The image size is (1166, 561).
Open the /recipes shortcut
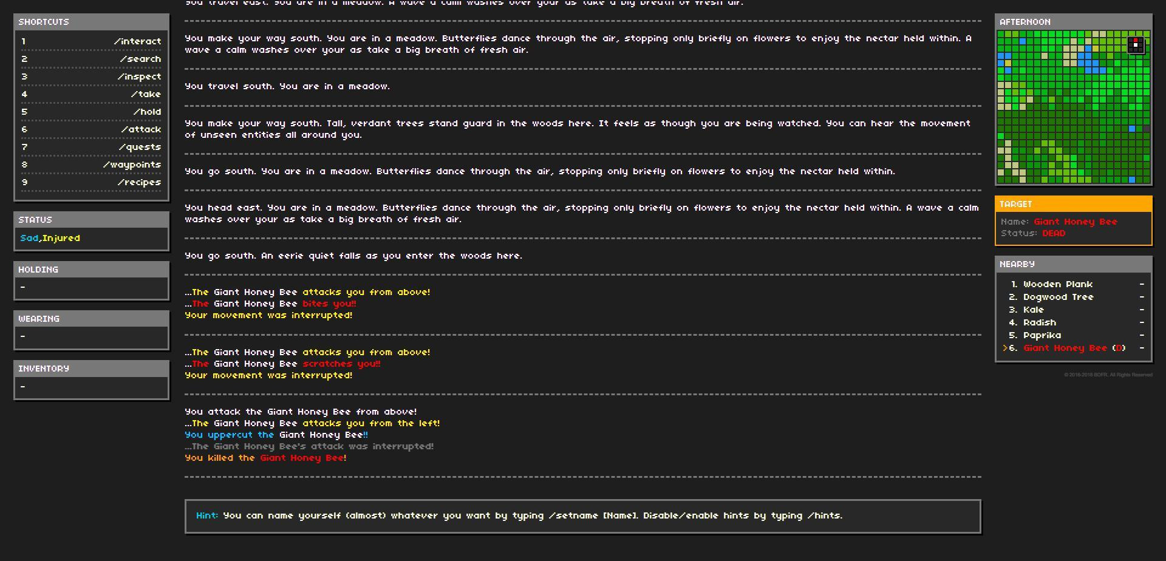pos(91,182)
